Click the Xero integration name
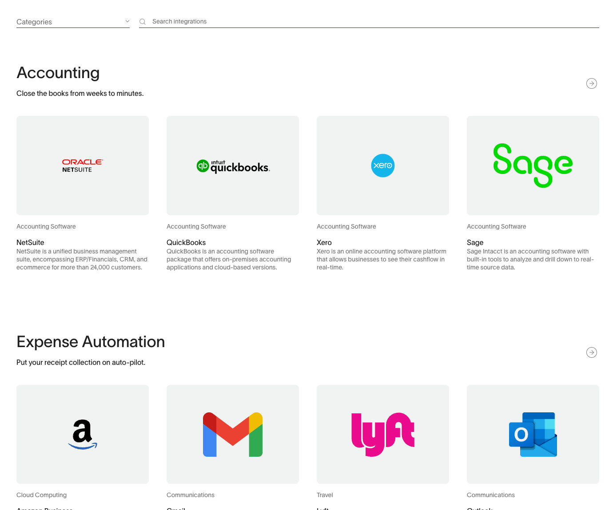The image size is (609, 510). [324, 242]
